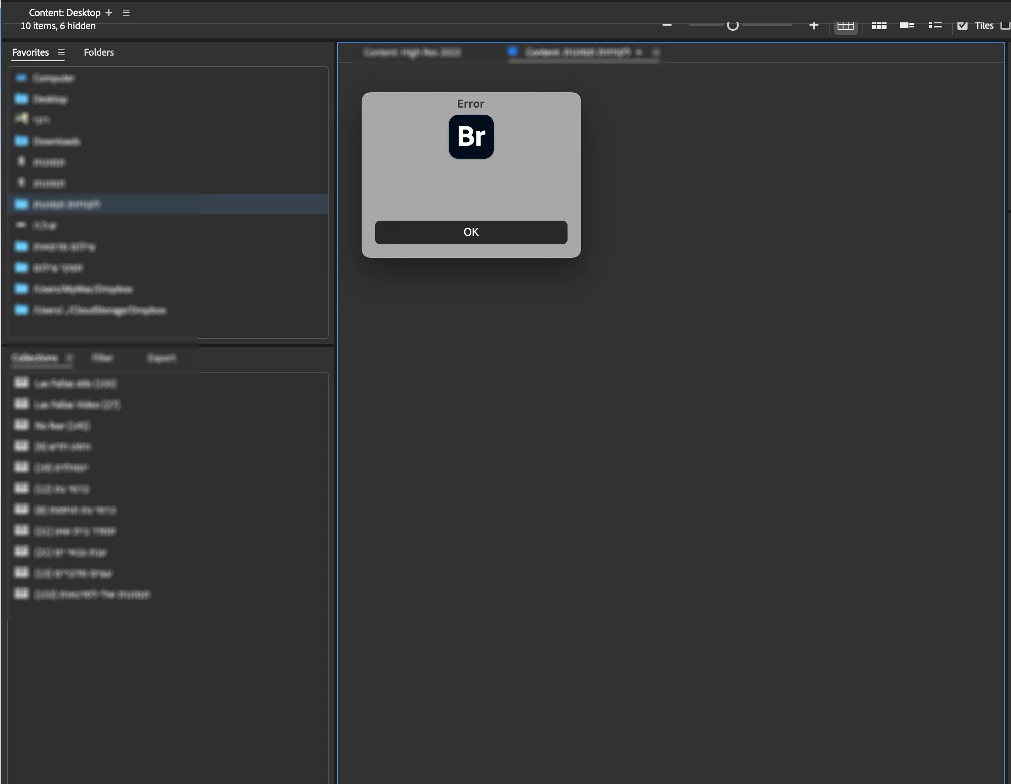Switch to thumbnails view
The height and width of the screenshot is (784, 1011).
(879, 26)
